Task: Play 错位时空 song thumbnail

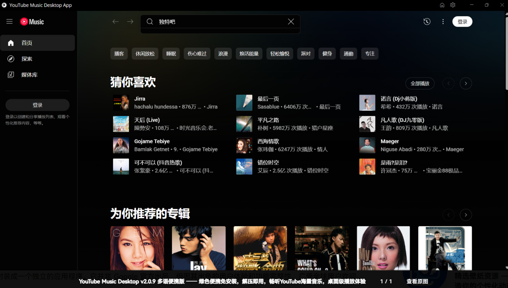Action: pos(244,166)
